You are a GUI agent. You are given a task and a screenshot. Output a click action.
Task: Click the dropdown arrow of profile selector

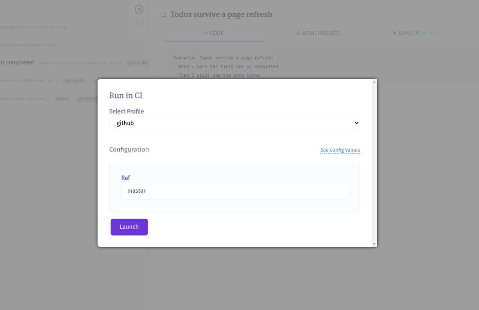tap(356, 123)
